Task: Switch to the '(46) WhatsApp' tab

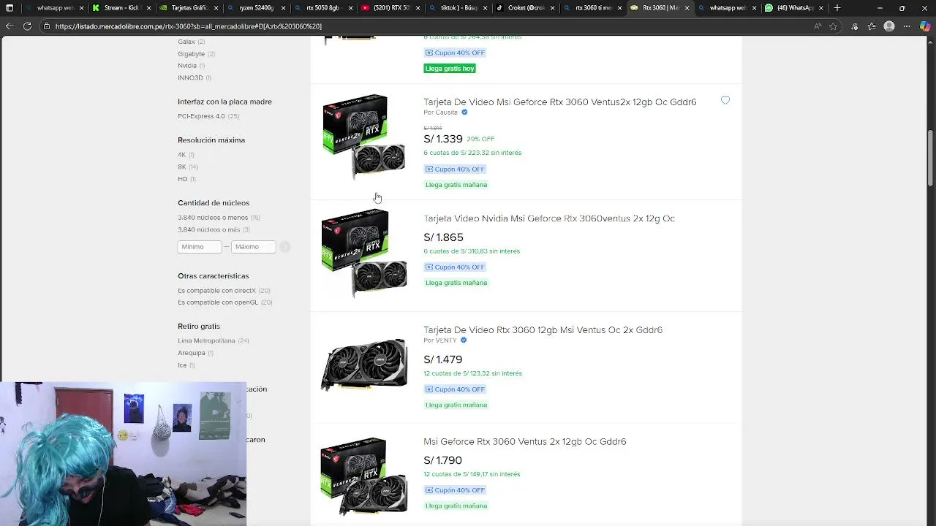Action: (x=793, y=8)
